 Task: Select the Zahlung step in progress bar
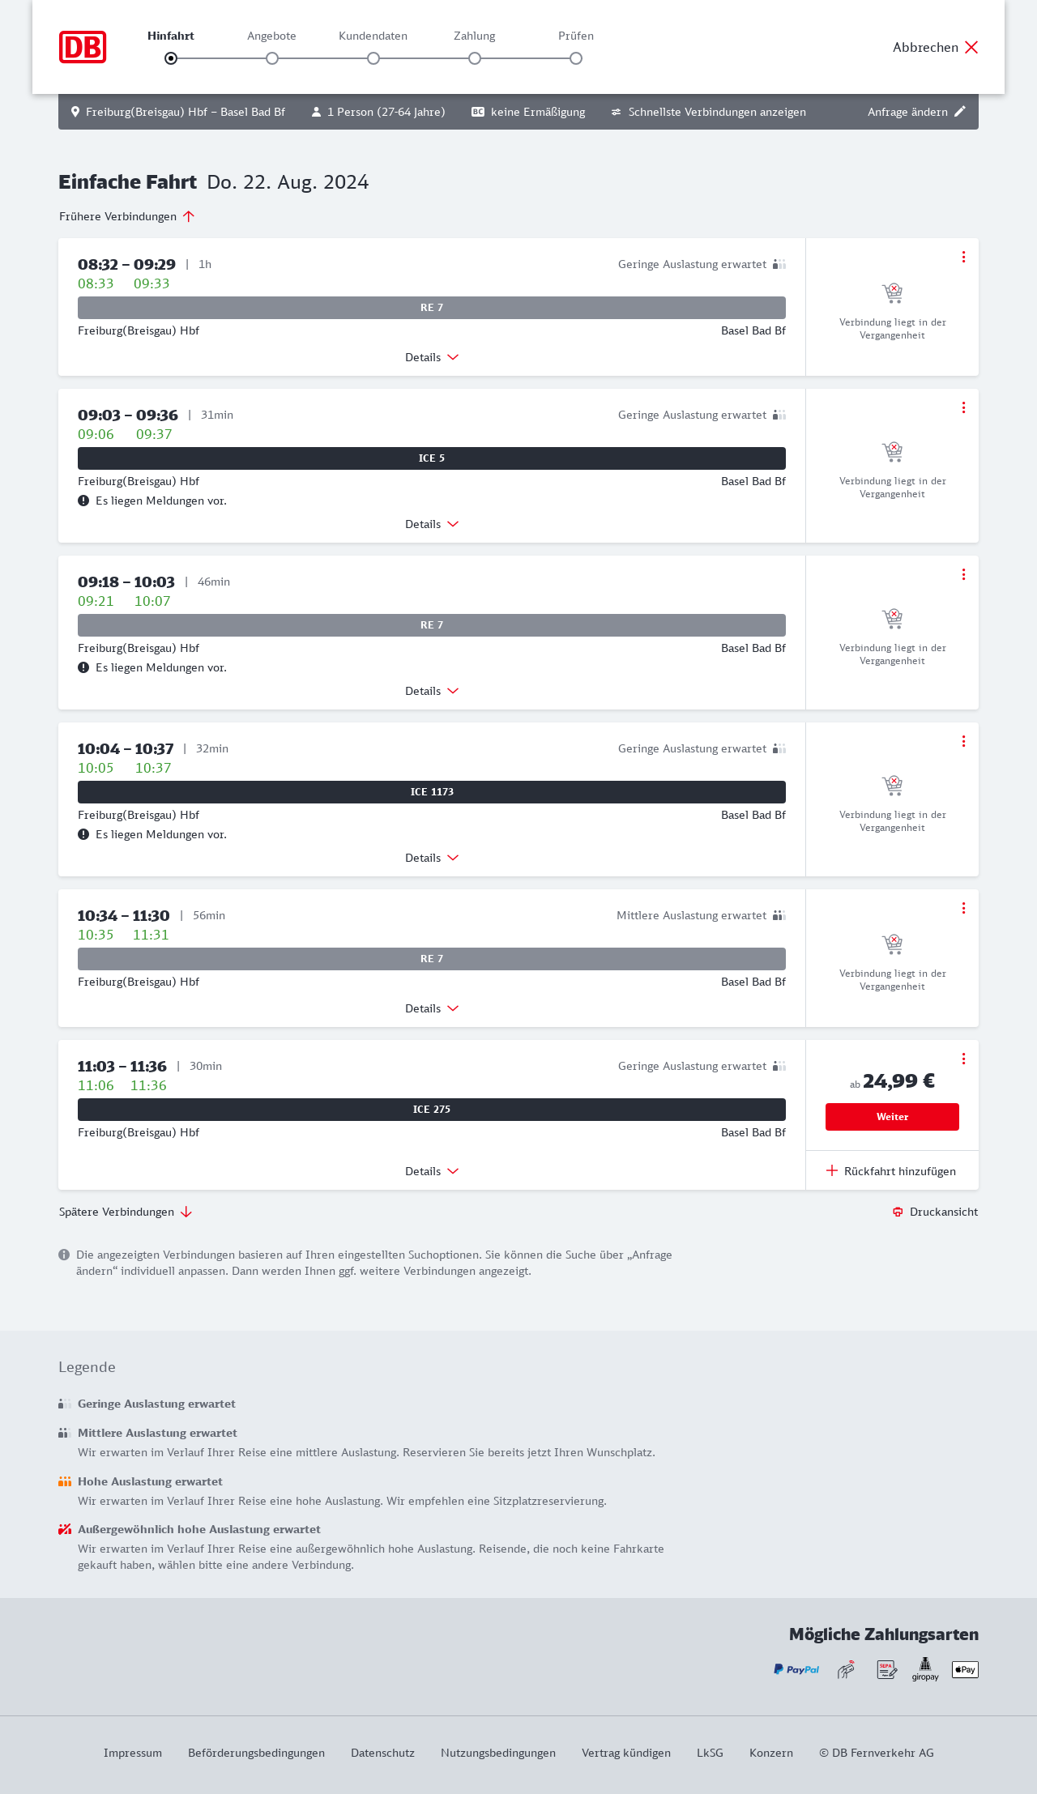point(475,58)
